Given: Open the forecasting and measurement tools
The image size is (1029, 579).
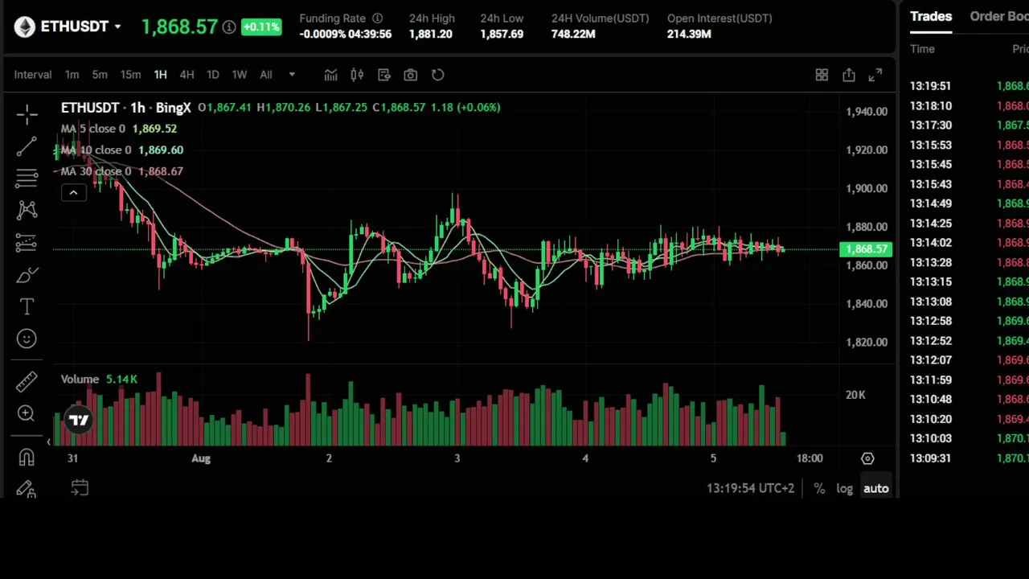Looking at the screenshot, I should (x=27, y=242).
